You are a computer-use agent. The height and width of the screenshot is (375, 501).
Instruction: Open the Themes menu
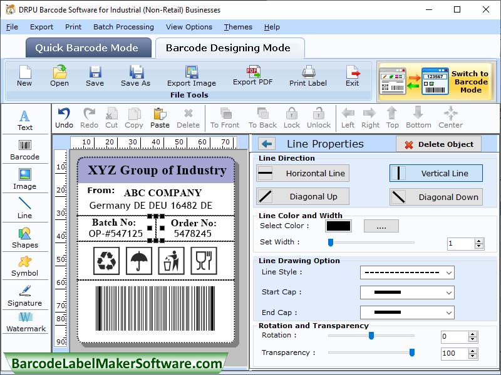(x=238, y=27)
